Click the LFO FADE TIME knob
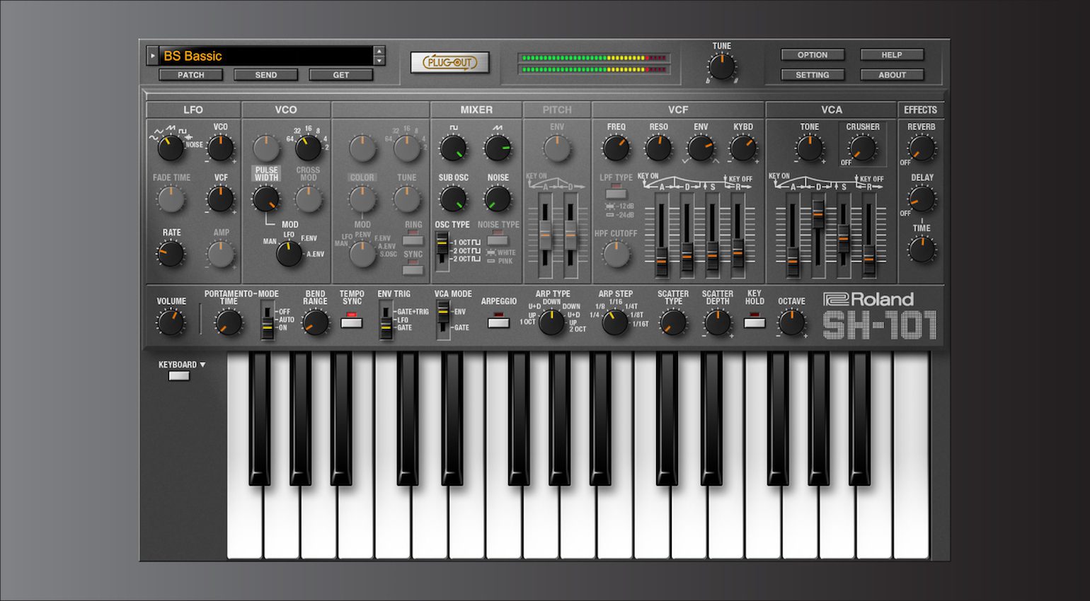Viewport: 1090px width, 601px height. [171, 199]
